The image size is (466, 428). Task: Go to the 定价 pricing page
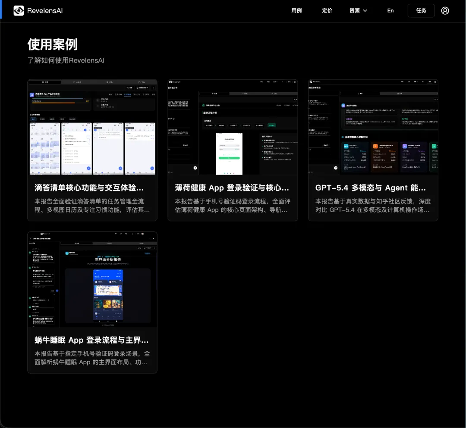327,11
